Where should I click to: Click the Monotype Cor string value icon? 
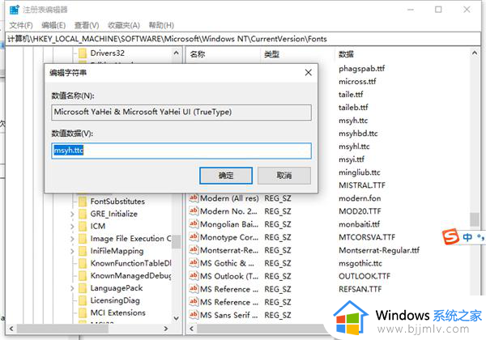pyautogui.click(x=194, y=237)
